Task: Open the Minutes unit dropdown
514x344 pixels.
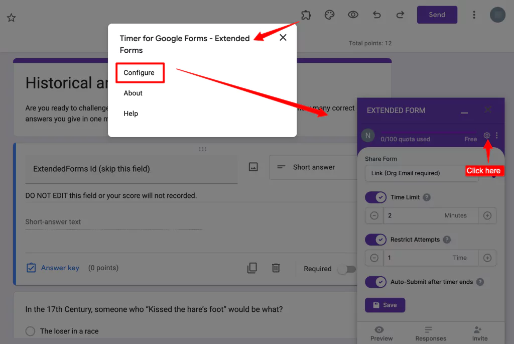Action: (456, 215)
